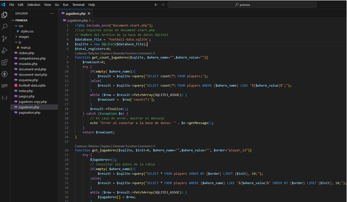Open the Explorer view in the activity bar
This screenshot has width=347, height=202.
(4, 15)
